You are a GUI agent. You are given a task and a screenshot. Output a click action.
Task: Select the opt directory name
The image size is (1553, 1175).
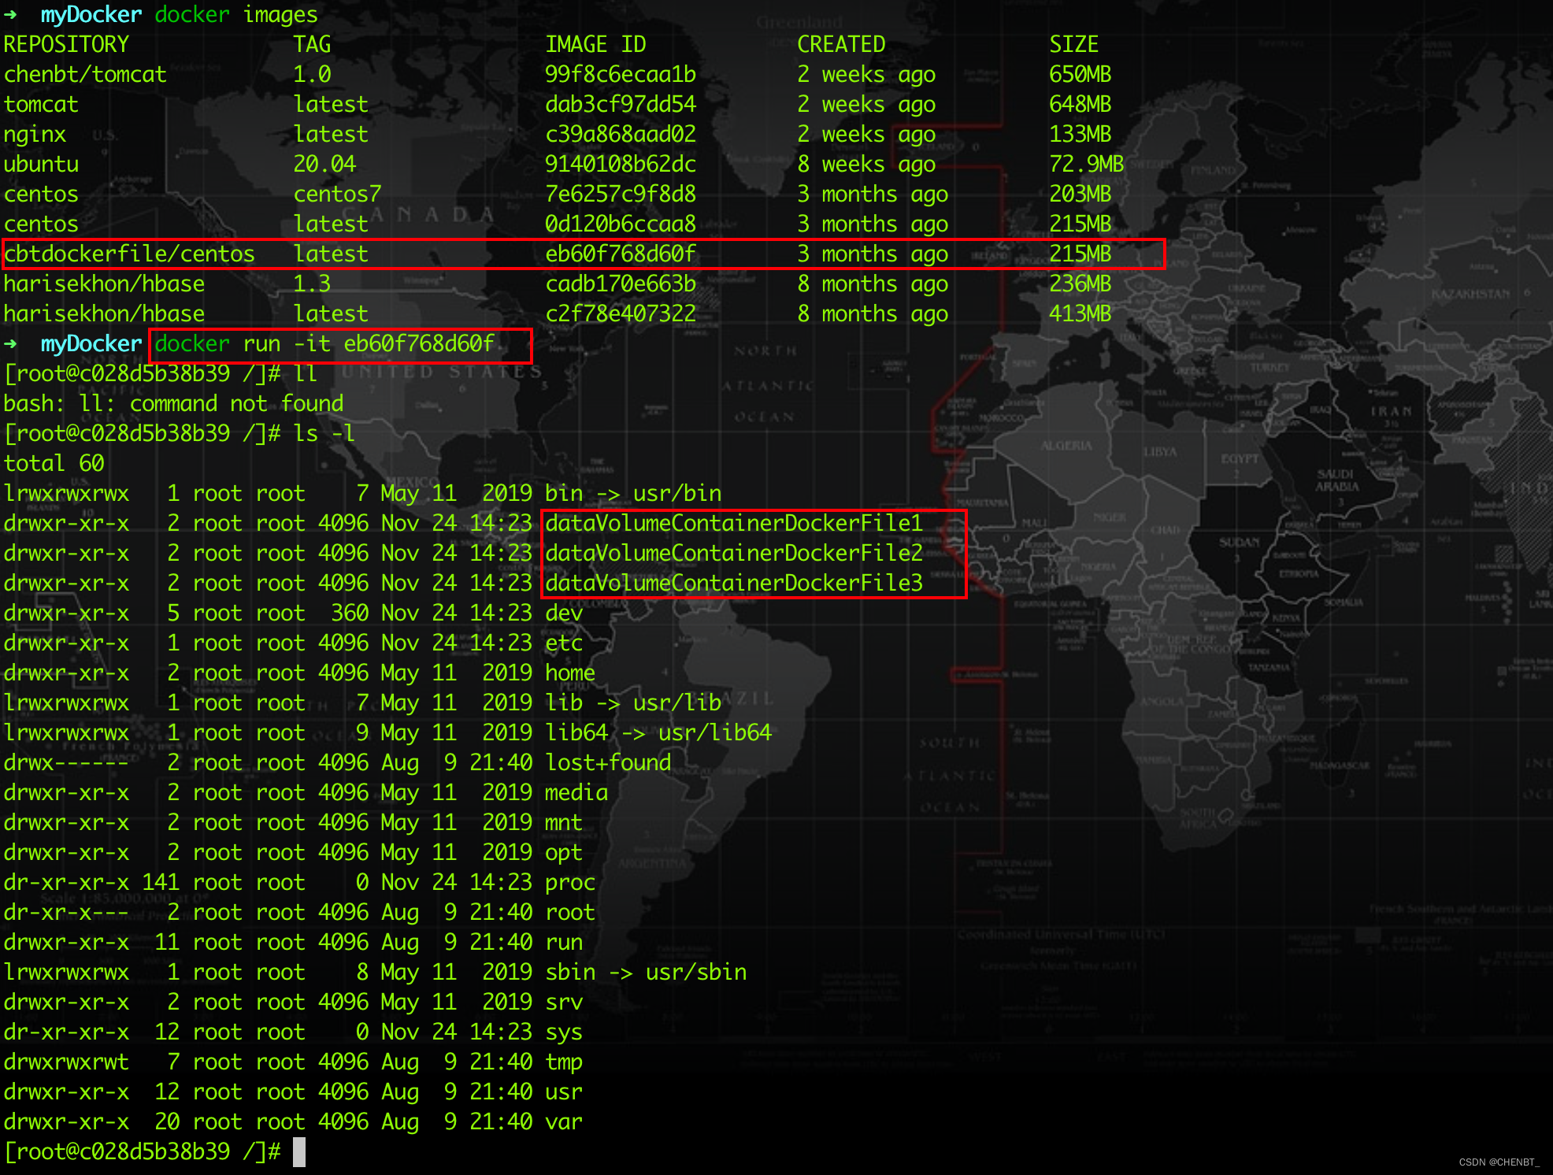coord(564,853)
